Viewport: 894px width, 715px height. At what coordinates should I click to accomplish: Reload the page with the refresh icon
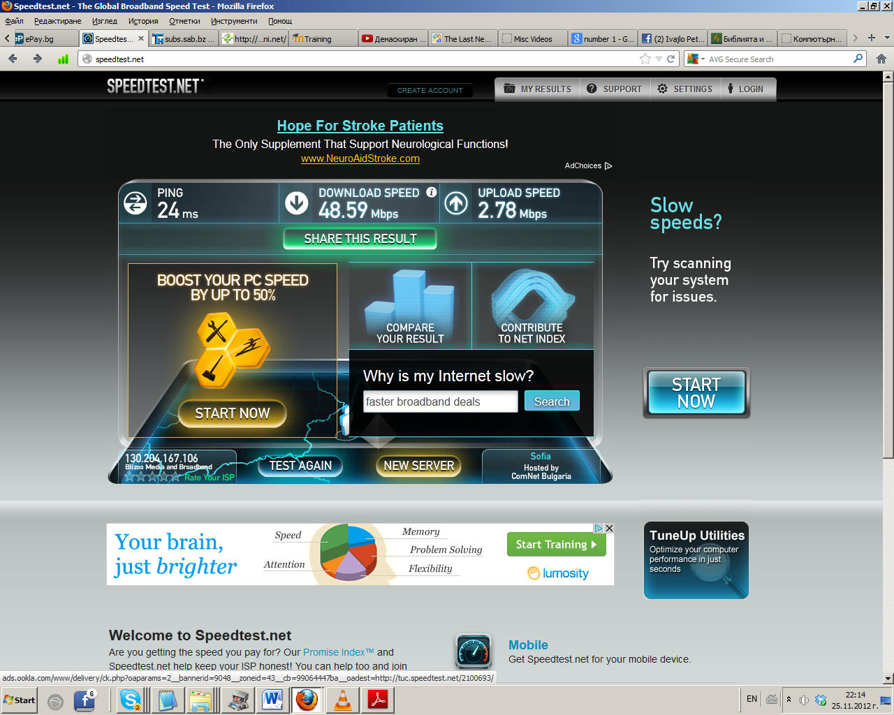671,59
